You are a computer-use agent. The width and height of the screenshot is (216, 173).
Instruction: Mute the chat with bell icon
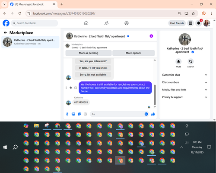click(x=178, y=61)
